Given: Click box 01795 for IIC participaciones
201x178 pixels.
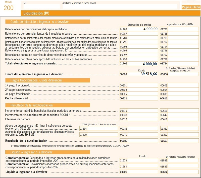Looking at the screenshot, I should (142, 51).
